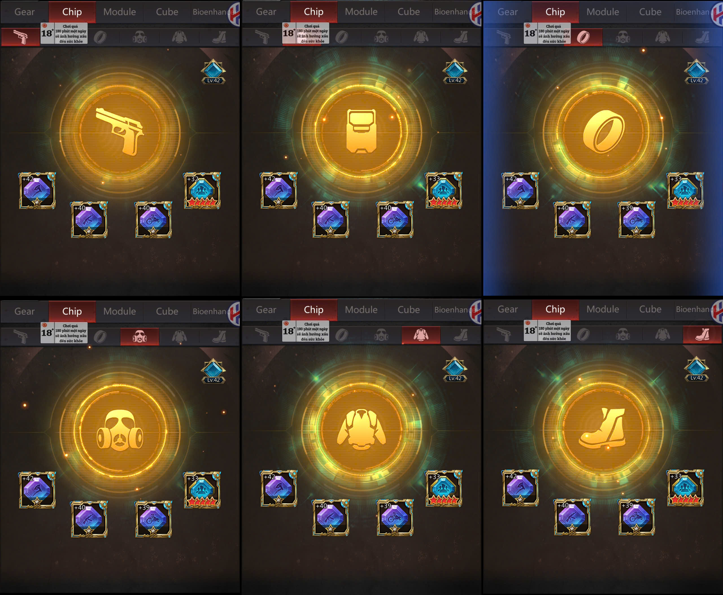Open Module tab in the gas mask panel
The height and width of the screenshot is (595, 723).
[120, 311]
